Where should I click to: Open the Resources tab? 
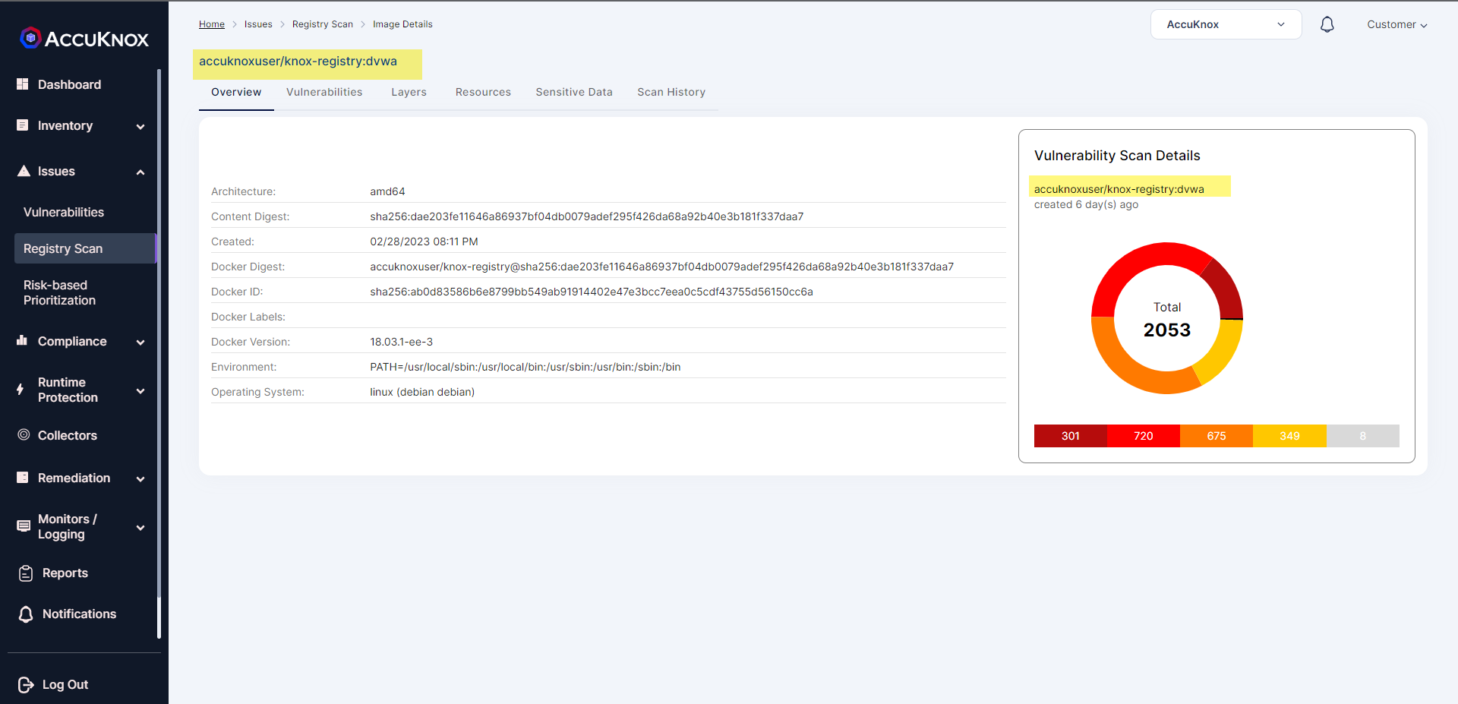(483, 92)
